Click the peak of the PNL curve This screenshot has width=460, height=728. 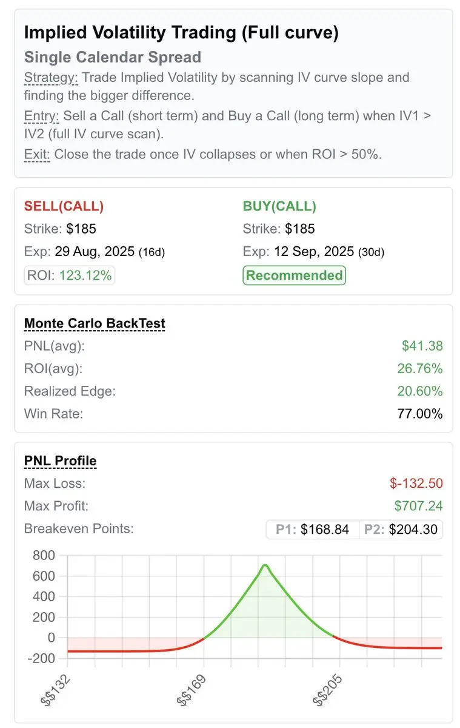coord(265,565)
